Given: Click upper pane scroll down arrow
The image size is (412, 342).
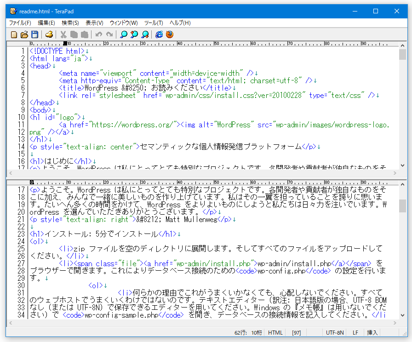Looking at the screenshot, I should (x=402, y=165).
